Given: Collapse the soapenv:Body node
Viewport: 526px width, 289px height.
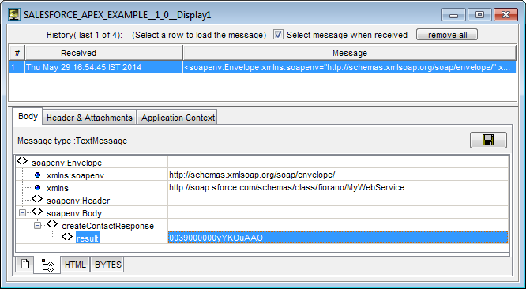Looking at the screenshot, I should point(22,213).
